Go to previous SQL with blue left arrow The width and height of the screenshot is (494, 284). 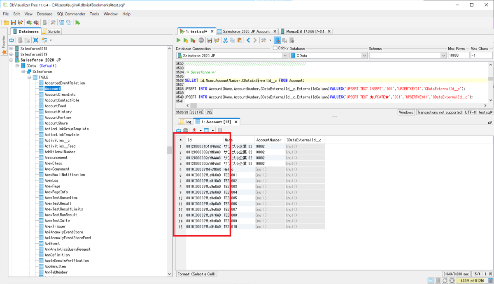tap(248, 40)
